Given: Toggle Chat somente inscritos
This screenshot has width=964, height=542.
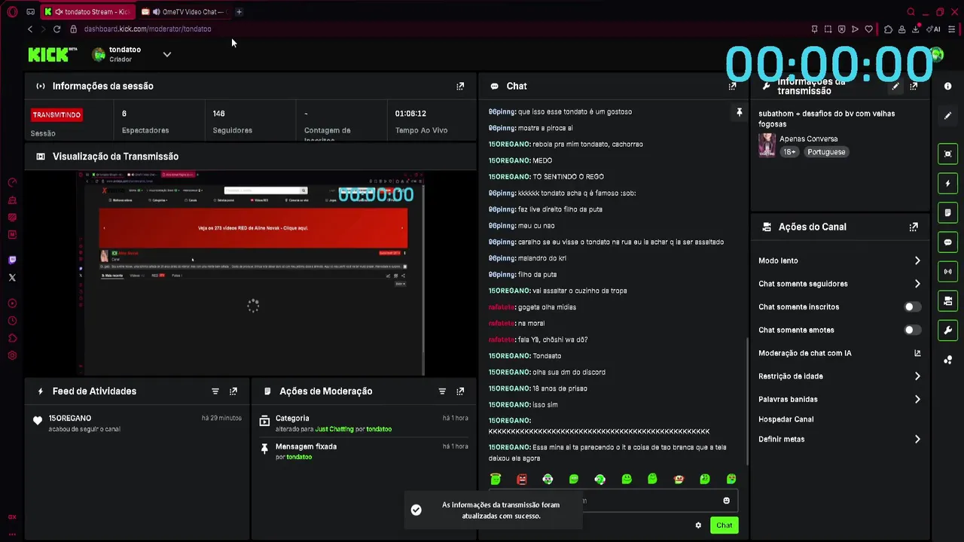Looking at the screenshot, I should click(911, 307).
